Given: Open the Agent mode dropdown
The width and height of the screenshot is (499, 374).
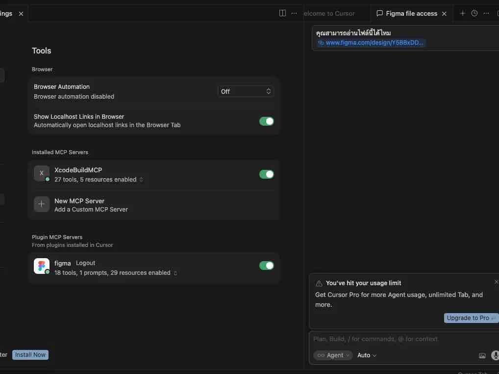Looking at the screenshot, I should pos(333,355).
